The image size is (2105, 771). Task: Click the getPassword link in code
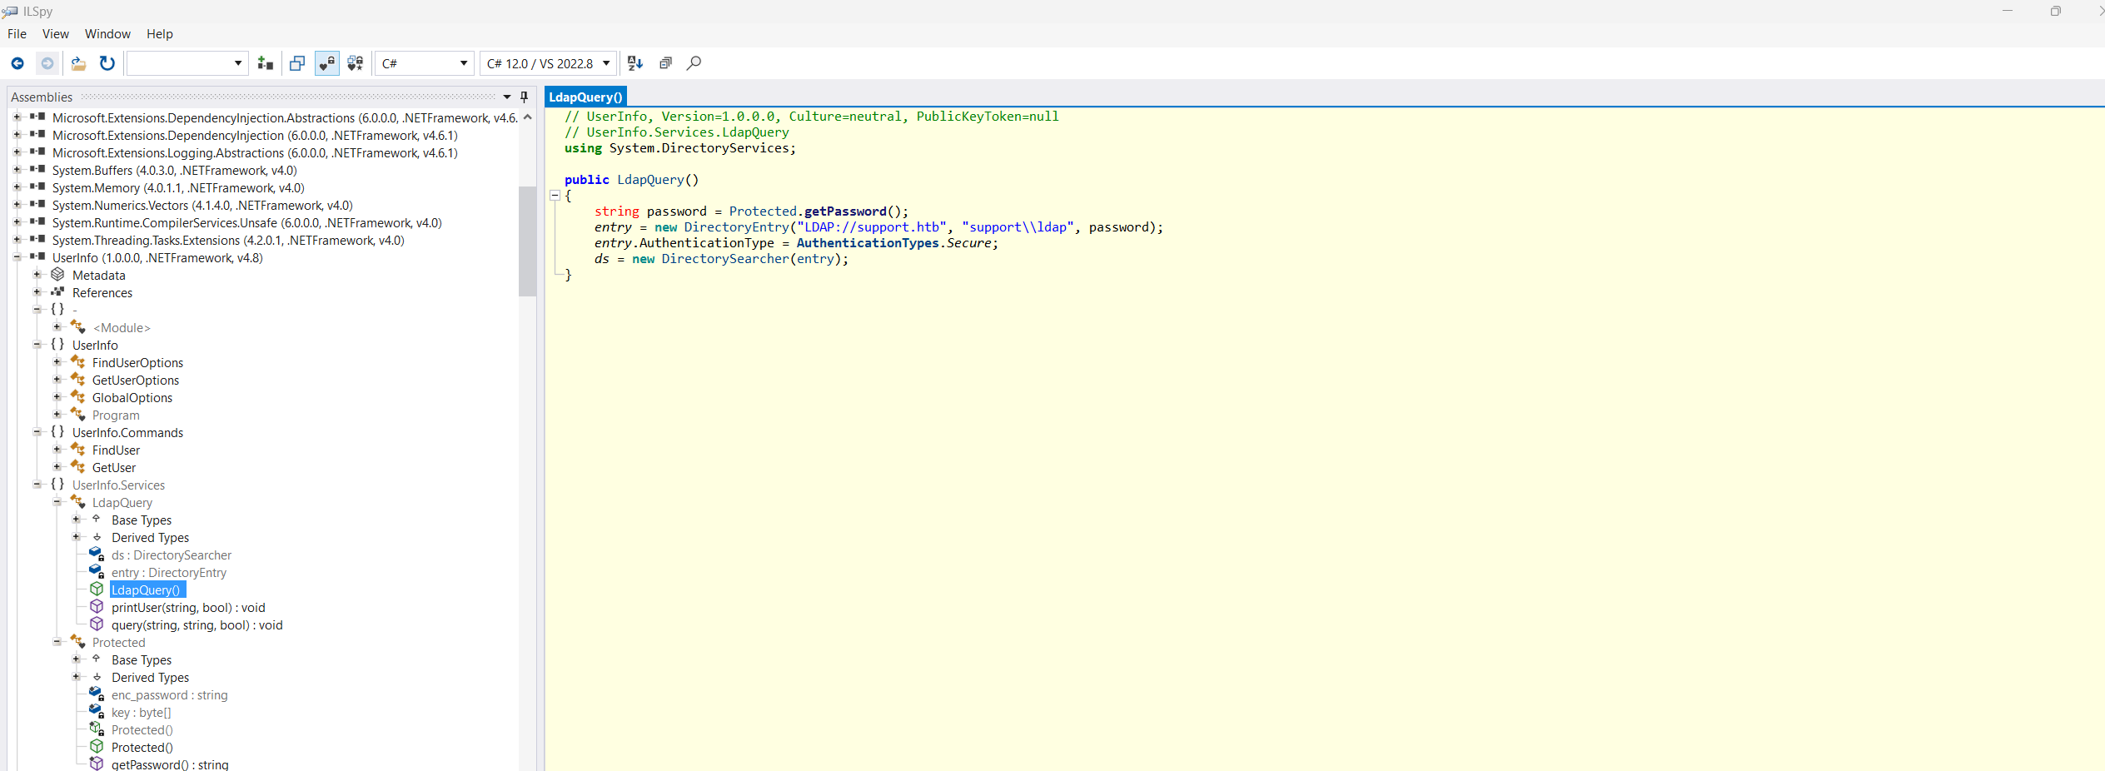coord(844,211)
